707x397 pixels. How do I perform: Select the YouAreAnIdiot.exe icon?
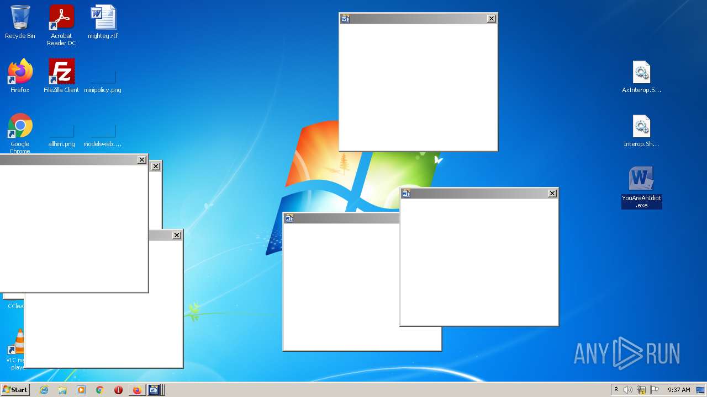pyautogui.click(x=641, y=187)
